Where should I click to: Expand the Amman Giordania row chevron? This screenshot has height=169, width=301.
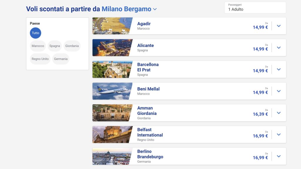click(x=279, y=113)
